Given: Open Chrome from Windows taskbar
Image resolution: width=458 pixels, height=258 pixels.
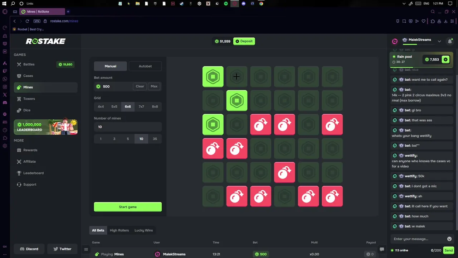Looking at the screenshot, I should pos(261,4).
